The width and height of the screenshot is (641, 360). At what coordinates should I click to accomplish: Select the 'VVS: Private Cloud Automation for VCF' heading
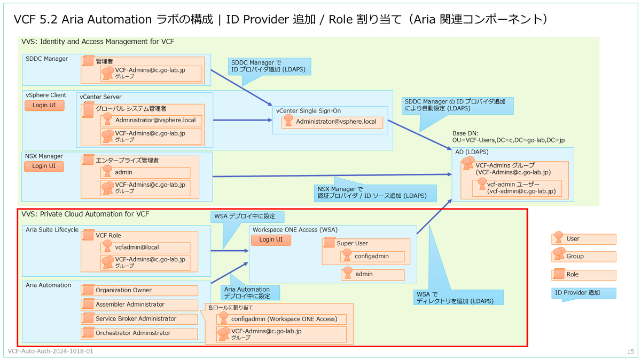(85, 214)
